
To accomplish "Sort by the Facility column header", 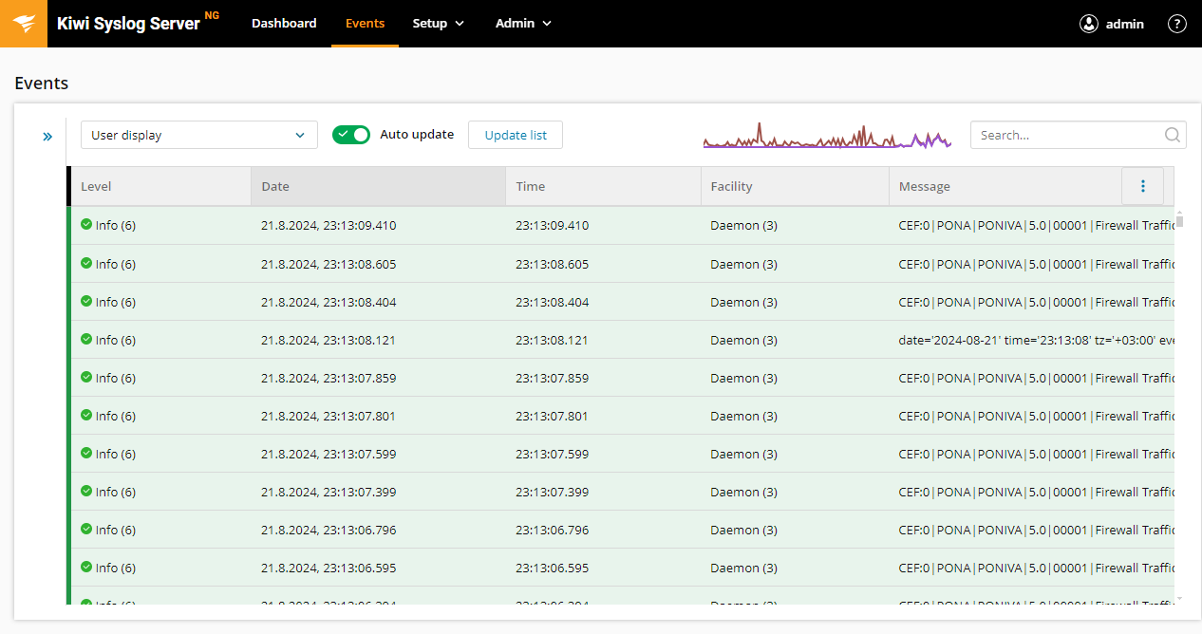I will [796, 186].
